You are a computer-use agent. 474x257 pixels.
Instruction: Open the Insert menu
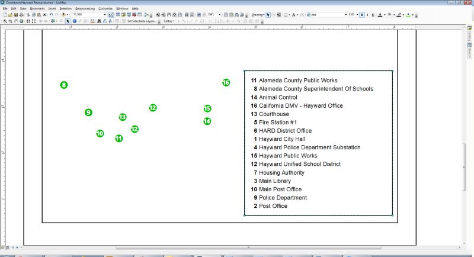point(52,8)
